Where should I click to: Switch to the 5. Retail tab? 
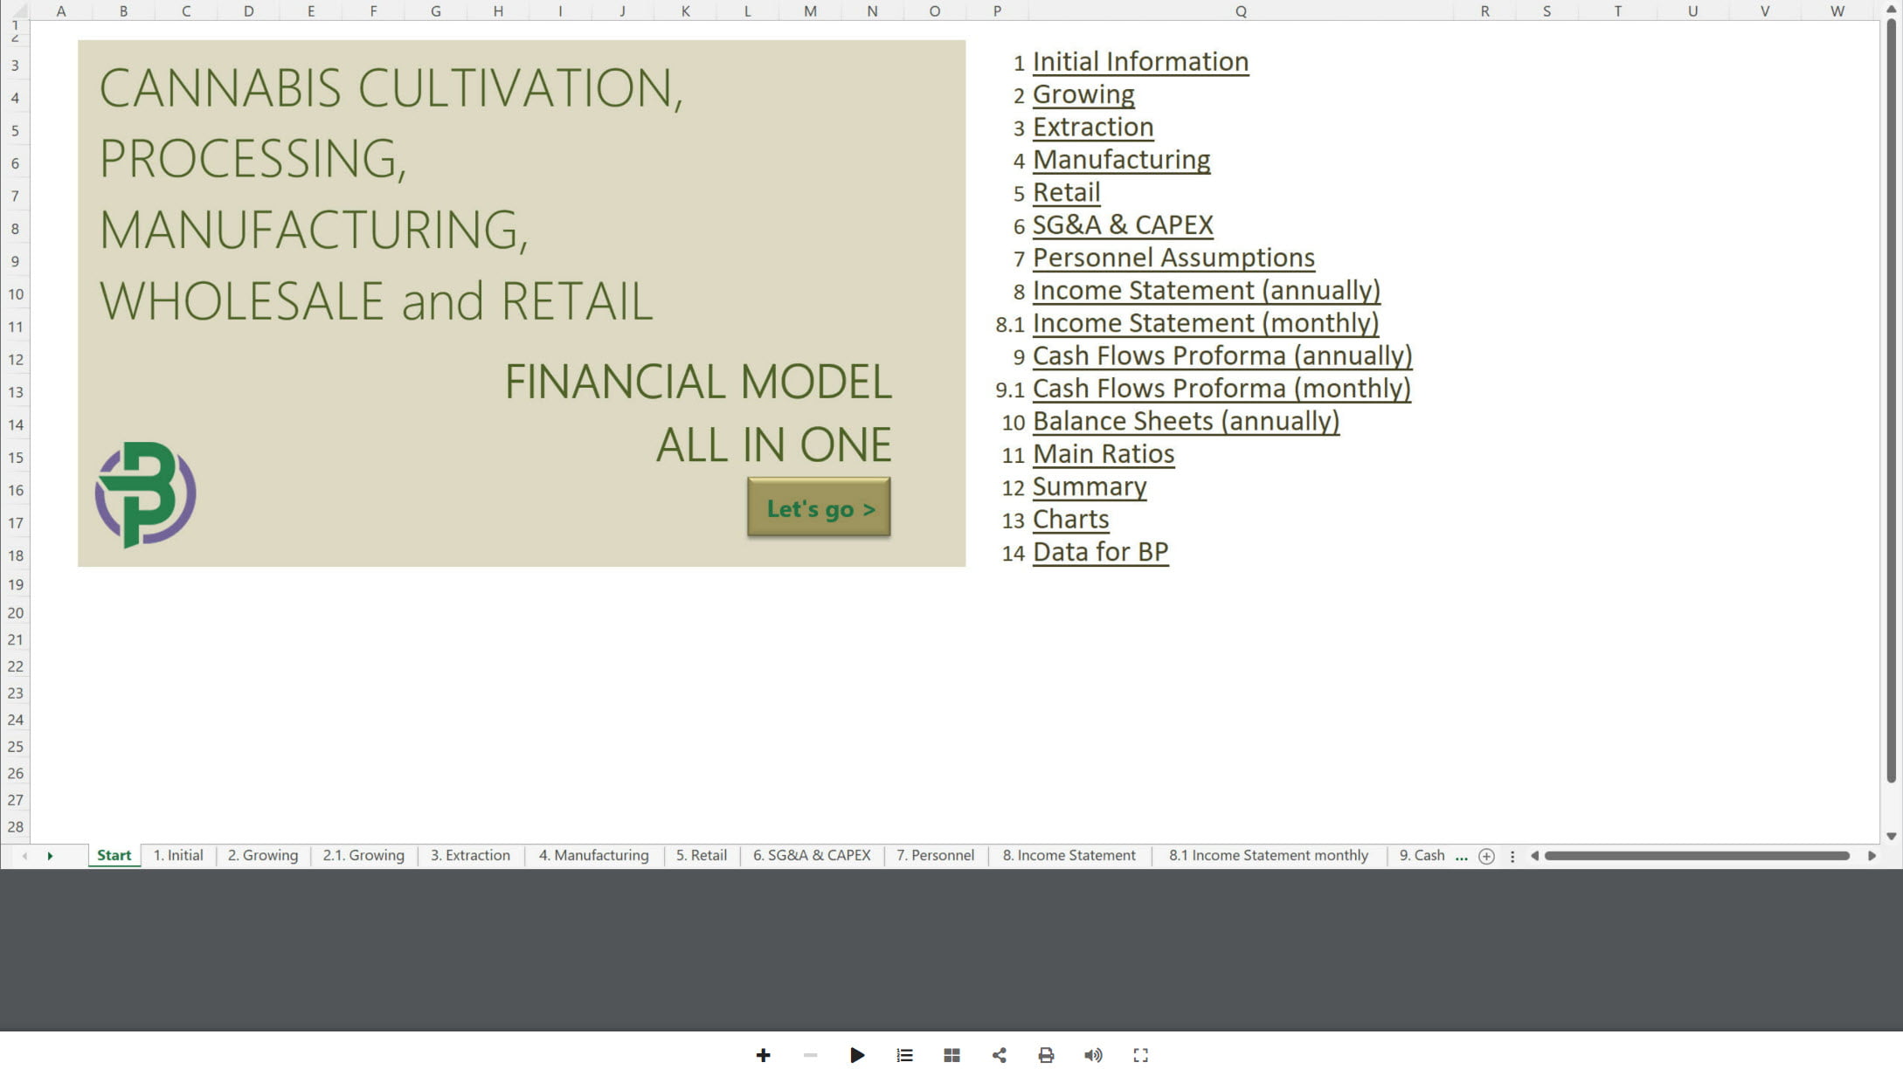[x=701, y=856]
